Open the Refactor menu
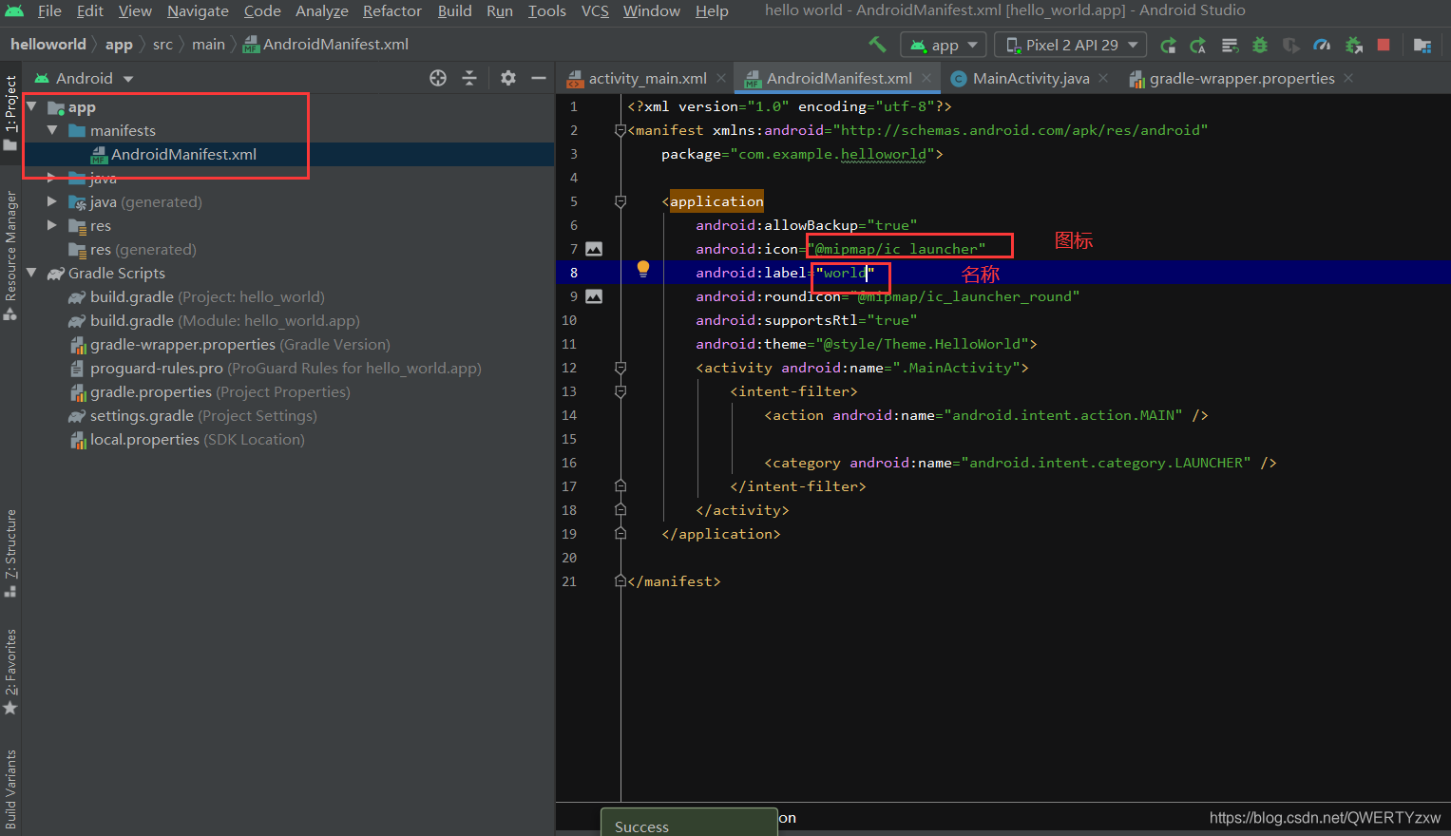This screenshot has height=836, width=1451. pyautogui.click(x=391, y=10)
